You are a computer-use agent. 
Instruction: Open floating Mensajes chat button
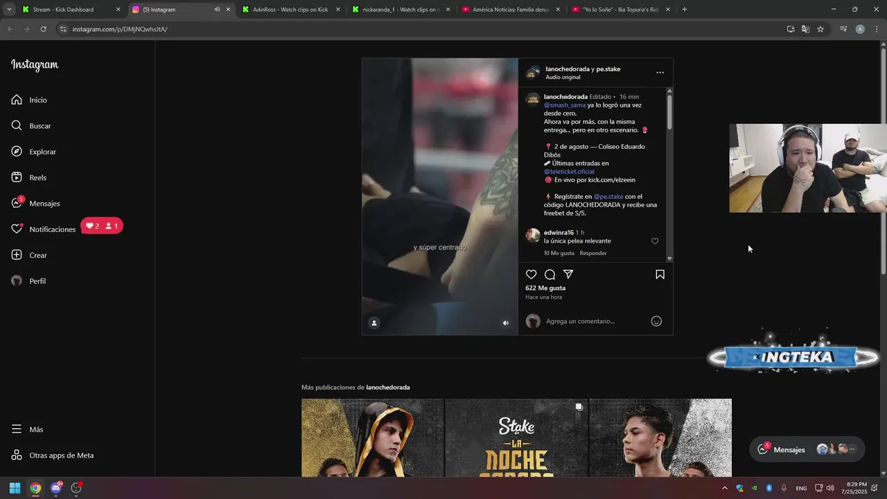(x=807, y=449)
